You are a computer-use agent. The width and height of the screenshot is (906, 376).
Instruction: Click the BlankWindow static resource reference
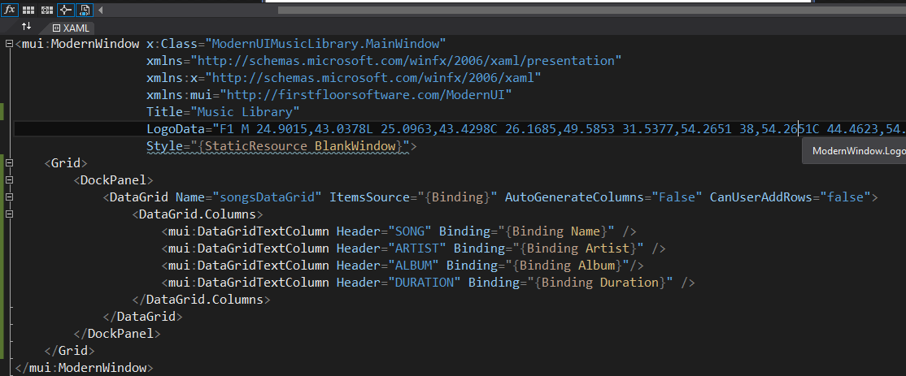click(359, 146)
